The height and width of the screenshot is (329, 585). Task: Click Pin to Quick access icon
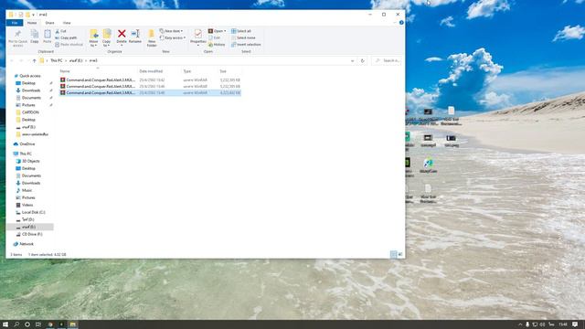17,35
